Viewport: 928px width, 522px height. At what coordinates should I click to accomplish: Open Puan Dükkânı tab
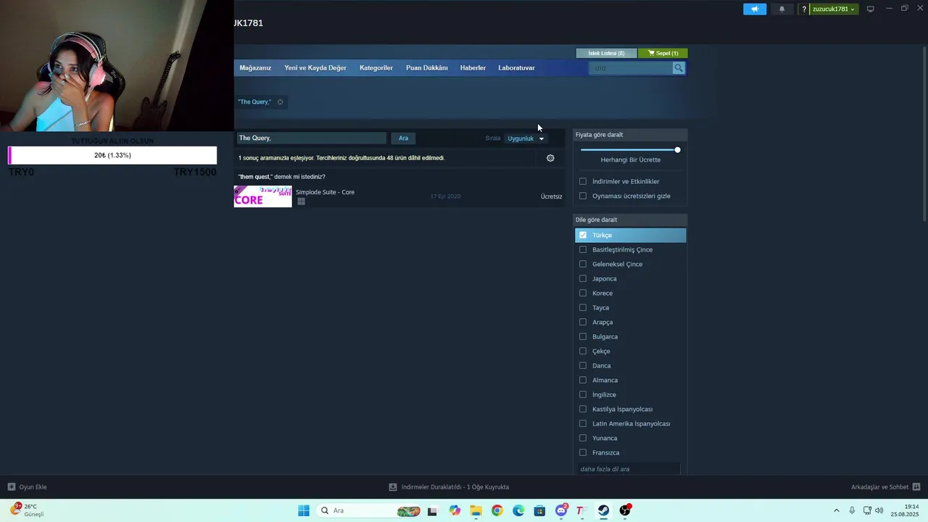tap(427, 68)
